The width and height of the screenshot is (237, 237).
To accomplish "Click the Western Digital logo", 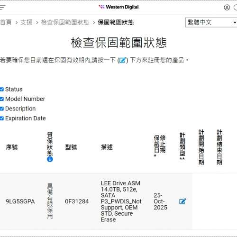I will coord(118,7).
